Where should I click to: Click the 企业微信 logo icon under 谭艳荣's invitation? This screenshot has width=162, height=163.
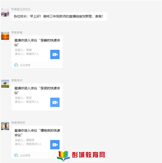point(16,155)
